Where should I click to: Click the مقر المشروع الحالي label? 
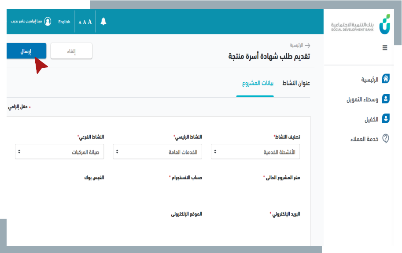(283, 177)
